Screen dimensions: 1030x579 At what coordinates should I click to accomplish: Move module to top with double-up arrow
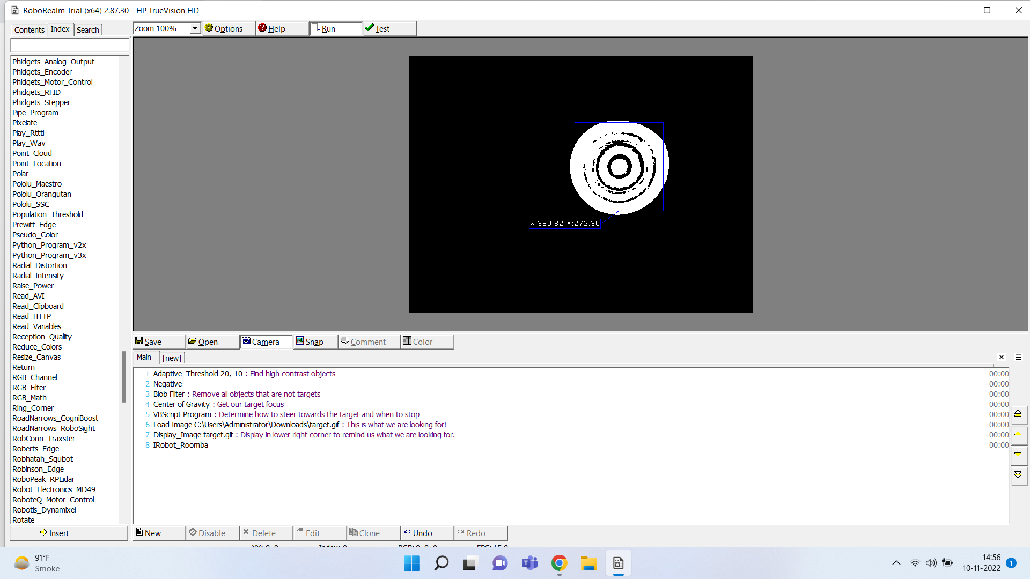click(x=1018, y=413)
